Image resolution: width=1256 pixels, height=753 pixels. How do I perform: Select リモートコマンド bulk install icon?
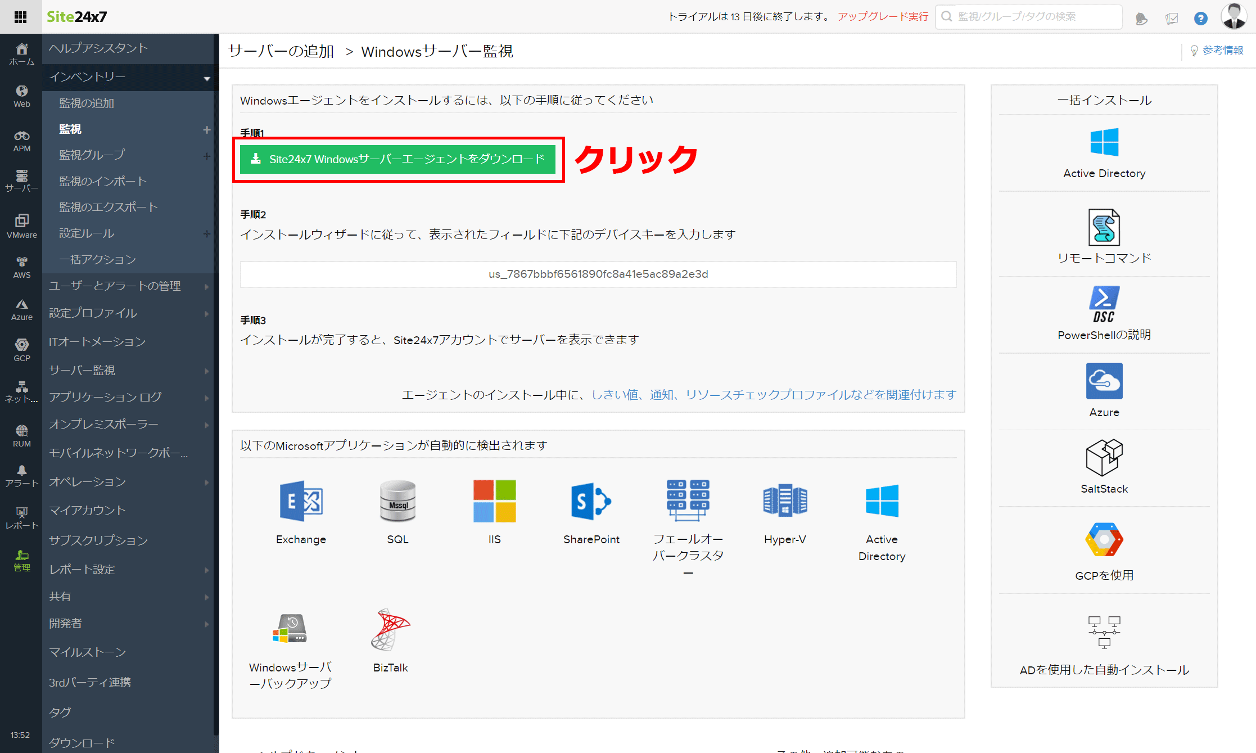pyautogui.click(x=1104, y=227)
